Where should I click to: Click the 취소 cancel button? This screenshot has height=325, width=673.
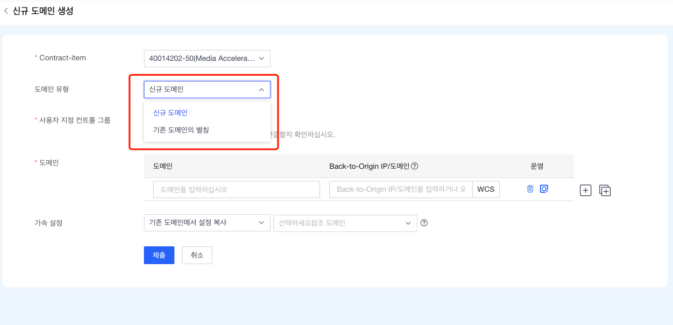[197, 255]
